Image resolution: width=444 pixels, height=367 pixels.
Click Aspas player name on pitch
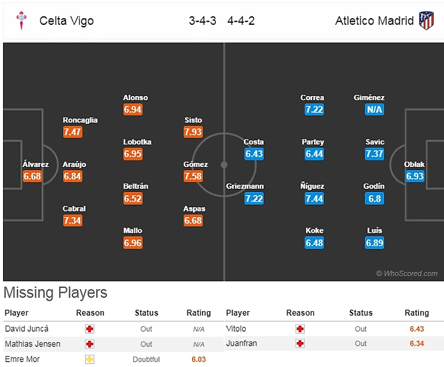pyautogui.click(x=194, y=209)
